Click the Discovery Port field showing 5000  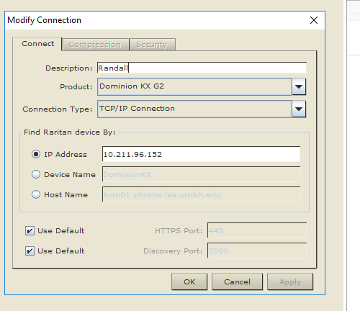[257, 251]
